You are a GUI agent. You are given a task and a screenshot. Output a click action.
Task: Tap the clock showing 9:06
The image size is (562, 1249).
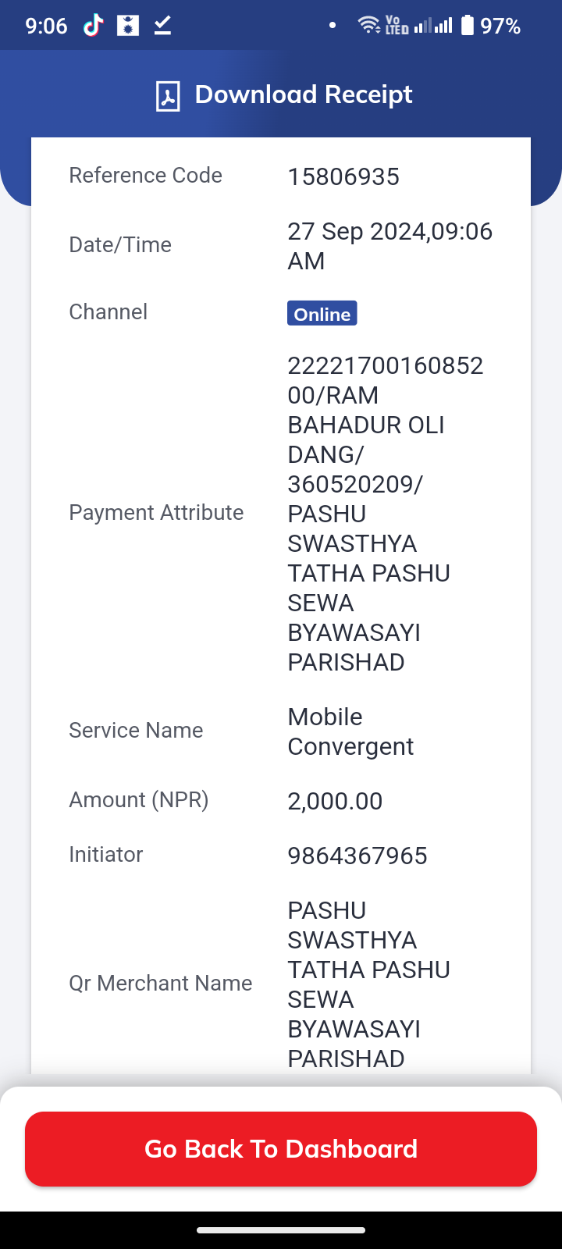[x=46, y=27]
